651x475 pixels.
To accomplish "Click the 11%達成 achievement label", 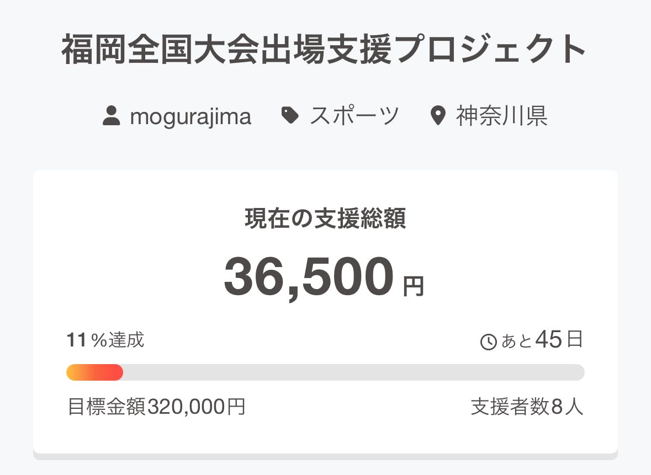I will point(105,340).
